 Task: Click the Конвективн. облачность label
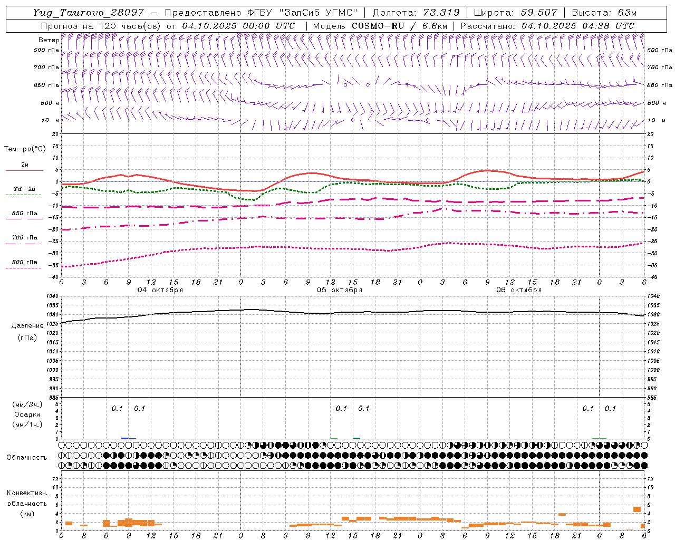point(27,498)
